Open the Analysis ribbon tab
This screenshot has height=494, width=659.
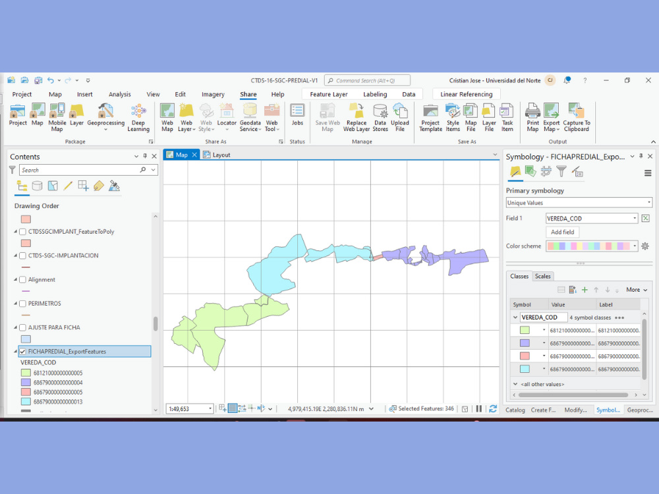pyautogui.click(x=120, y=94)
